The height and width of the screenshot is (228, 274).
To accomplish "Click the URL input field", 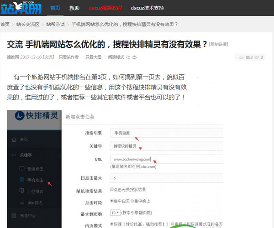I will 167,159.
